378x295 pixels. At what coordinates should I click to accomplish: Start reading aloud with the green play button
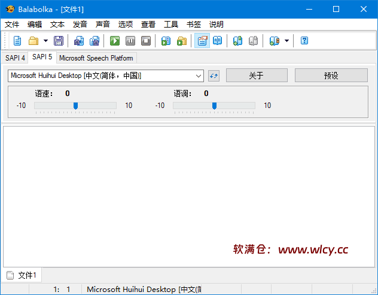point(115,41)
